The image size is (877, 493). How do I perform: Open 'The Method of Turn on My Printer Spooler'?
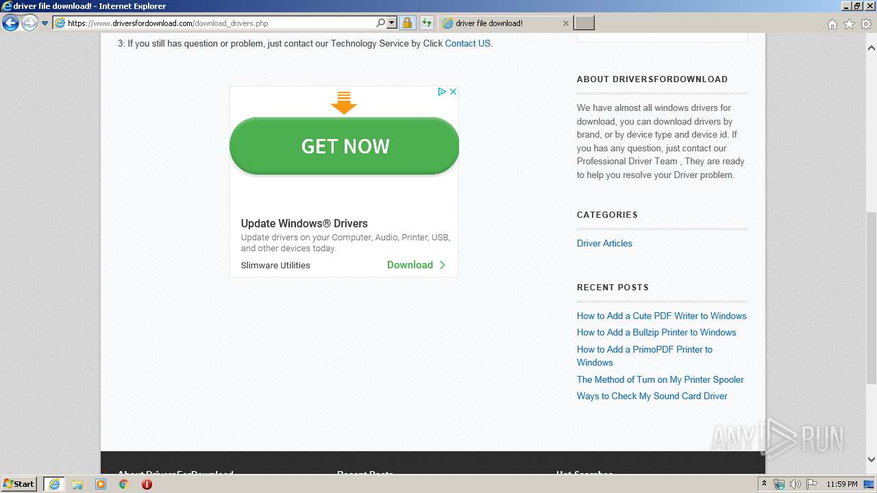tap(660, 379)
